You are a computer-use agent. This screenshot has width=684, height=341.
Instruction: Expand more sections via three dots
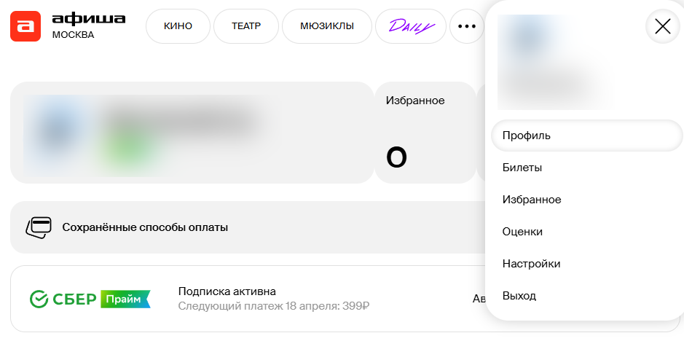tap(466, 26)
